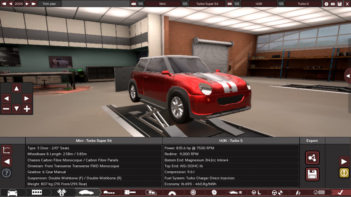Step the year forward one with single-right arrow
This screenshot has width=351, height=197.
point(27,4)
